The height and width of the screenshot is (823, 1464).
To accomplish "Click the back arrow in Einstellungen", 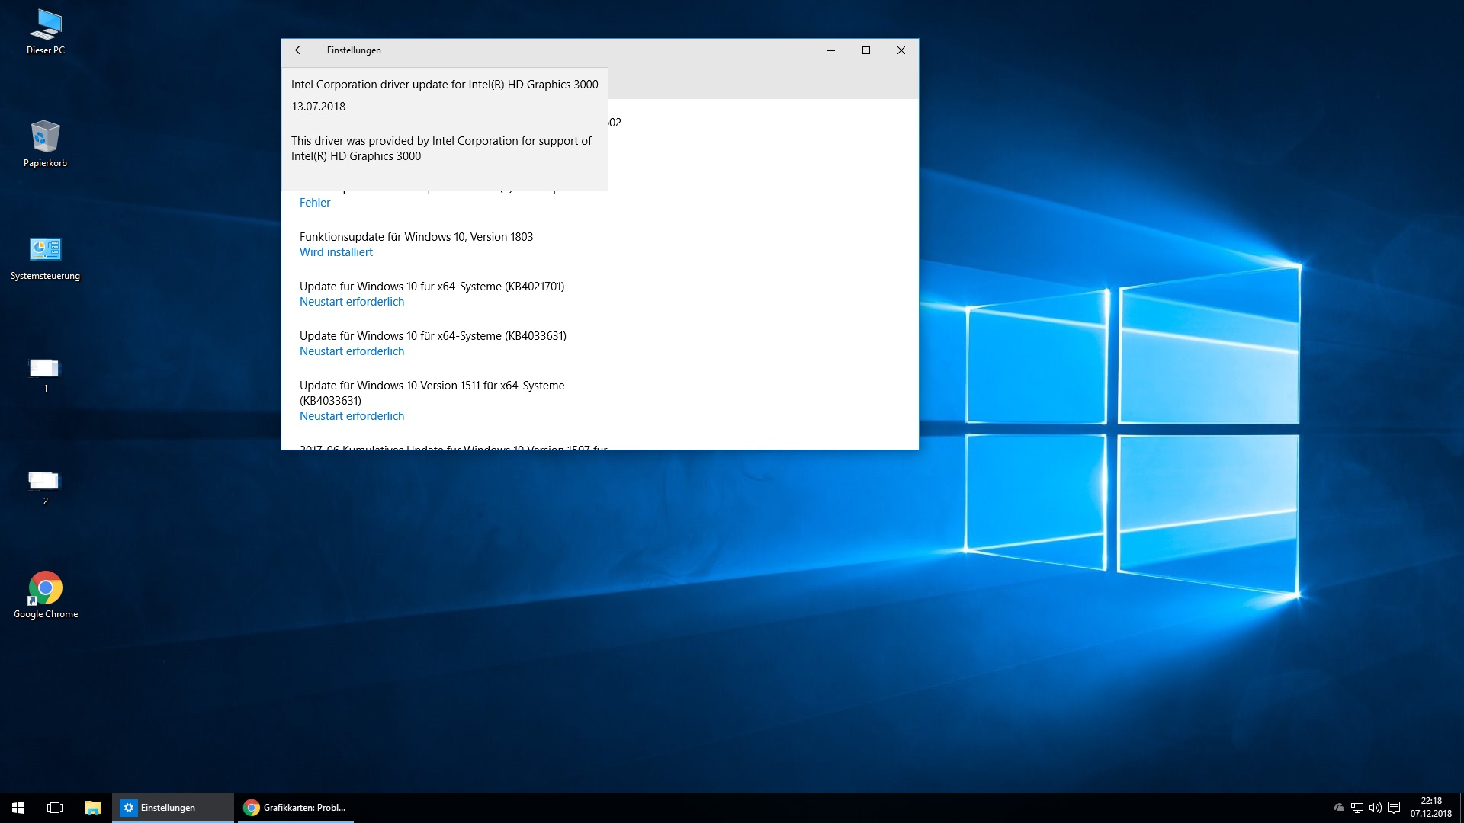I will 299,50.
